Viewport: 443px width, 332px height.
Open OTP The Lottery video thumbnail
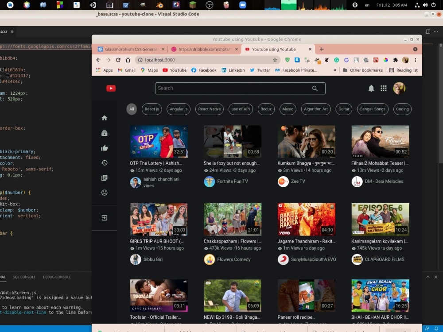[159, 142]
